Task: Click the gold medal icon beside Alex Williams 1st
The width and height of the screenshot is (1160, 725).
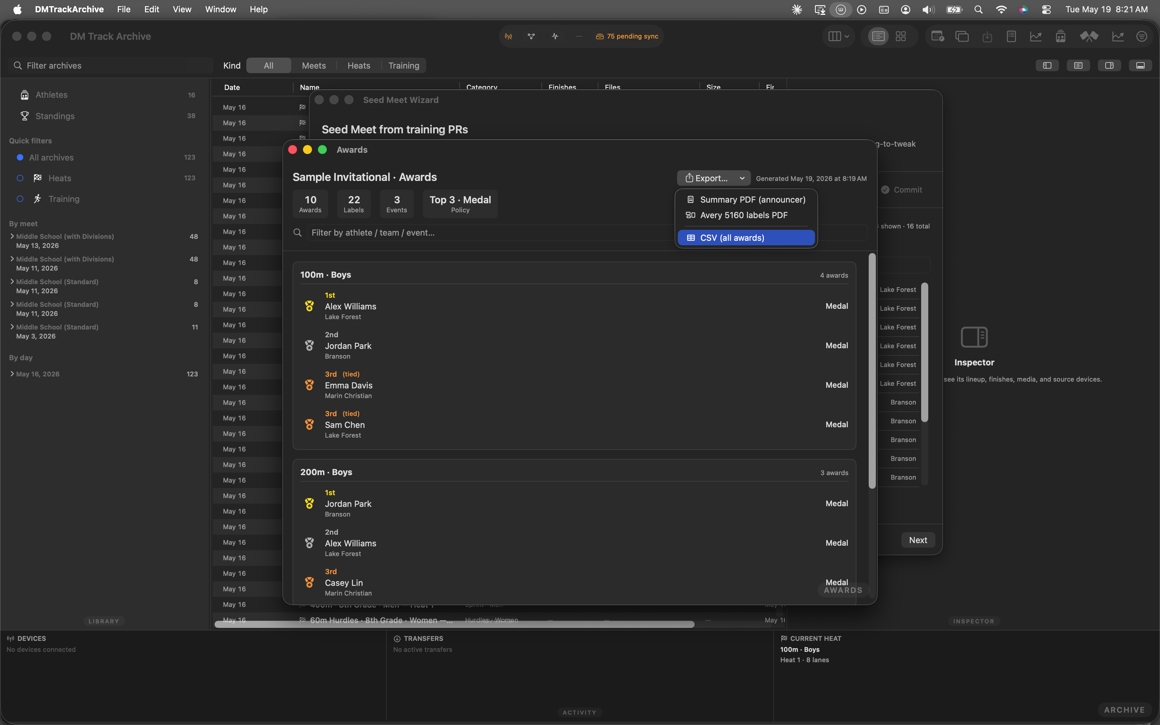Action: click(309, 306)
